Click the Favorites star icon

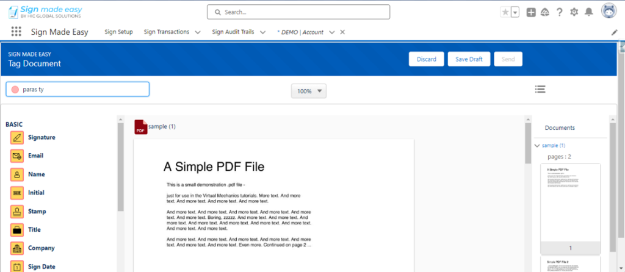tap(505, 12)
